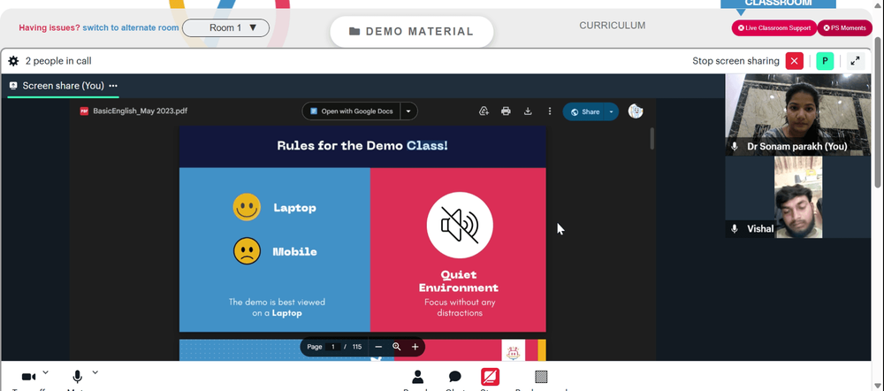Click the '2 people in call' text
This screenshot has width=884, height=391.
(58, 61)
